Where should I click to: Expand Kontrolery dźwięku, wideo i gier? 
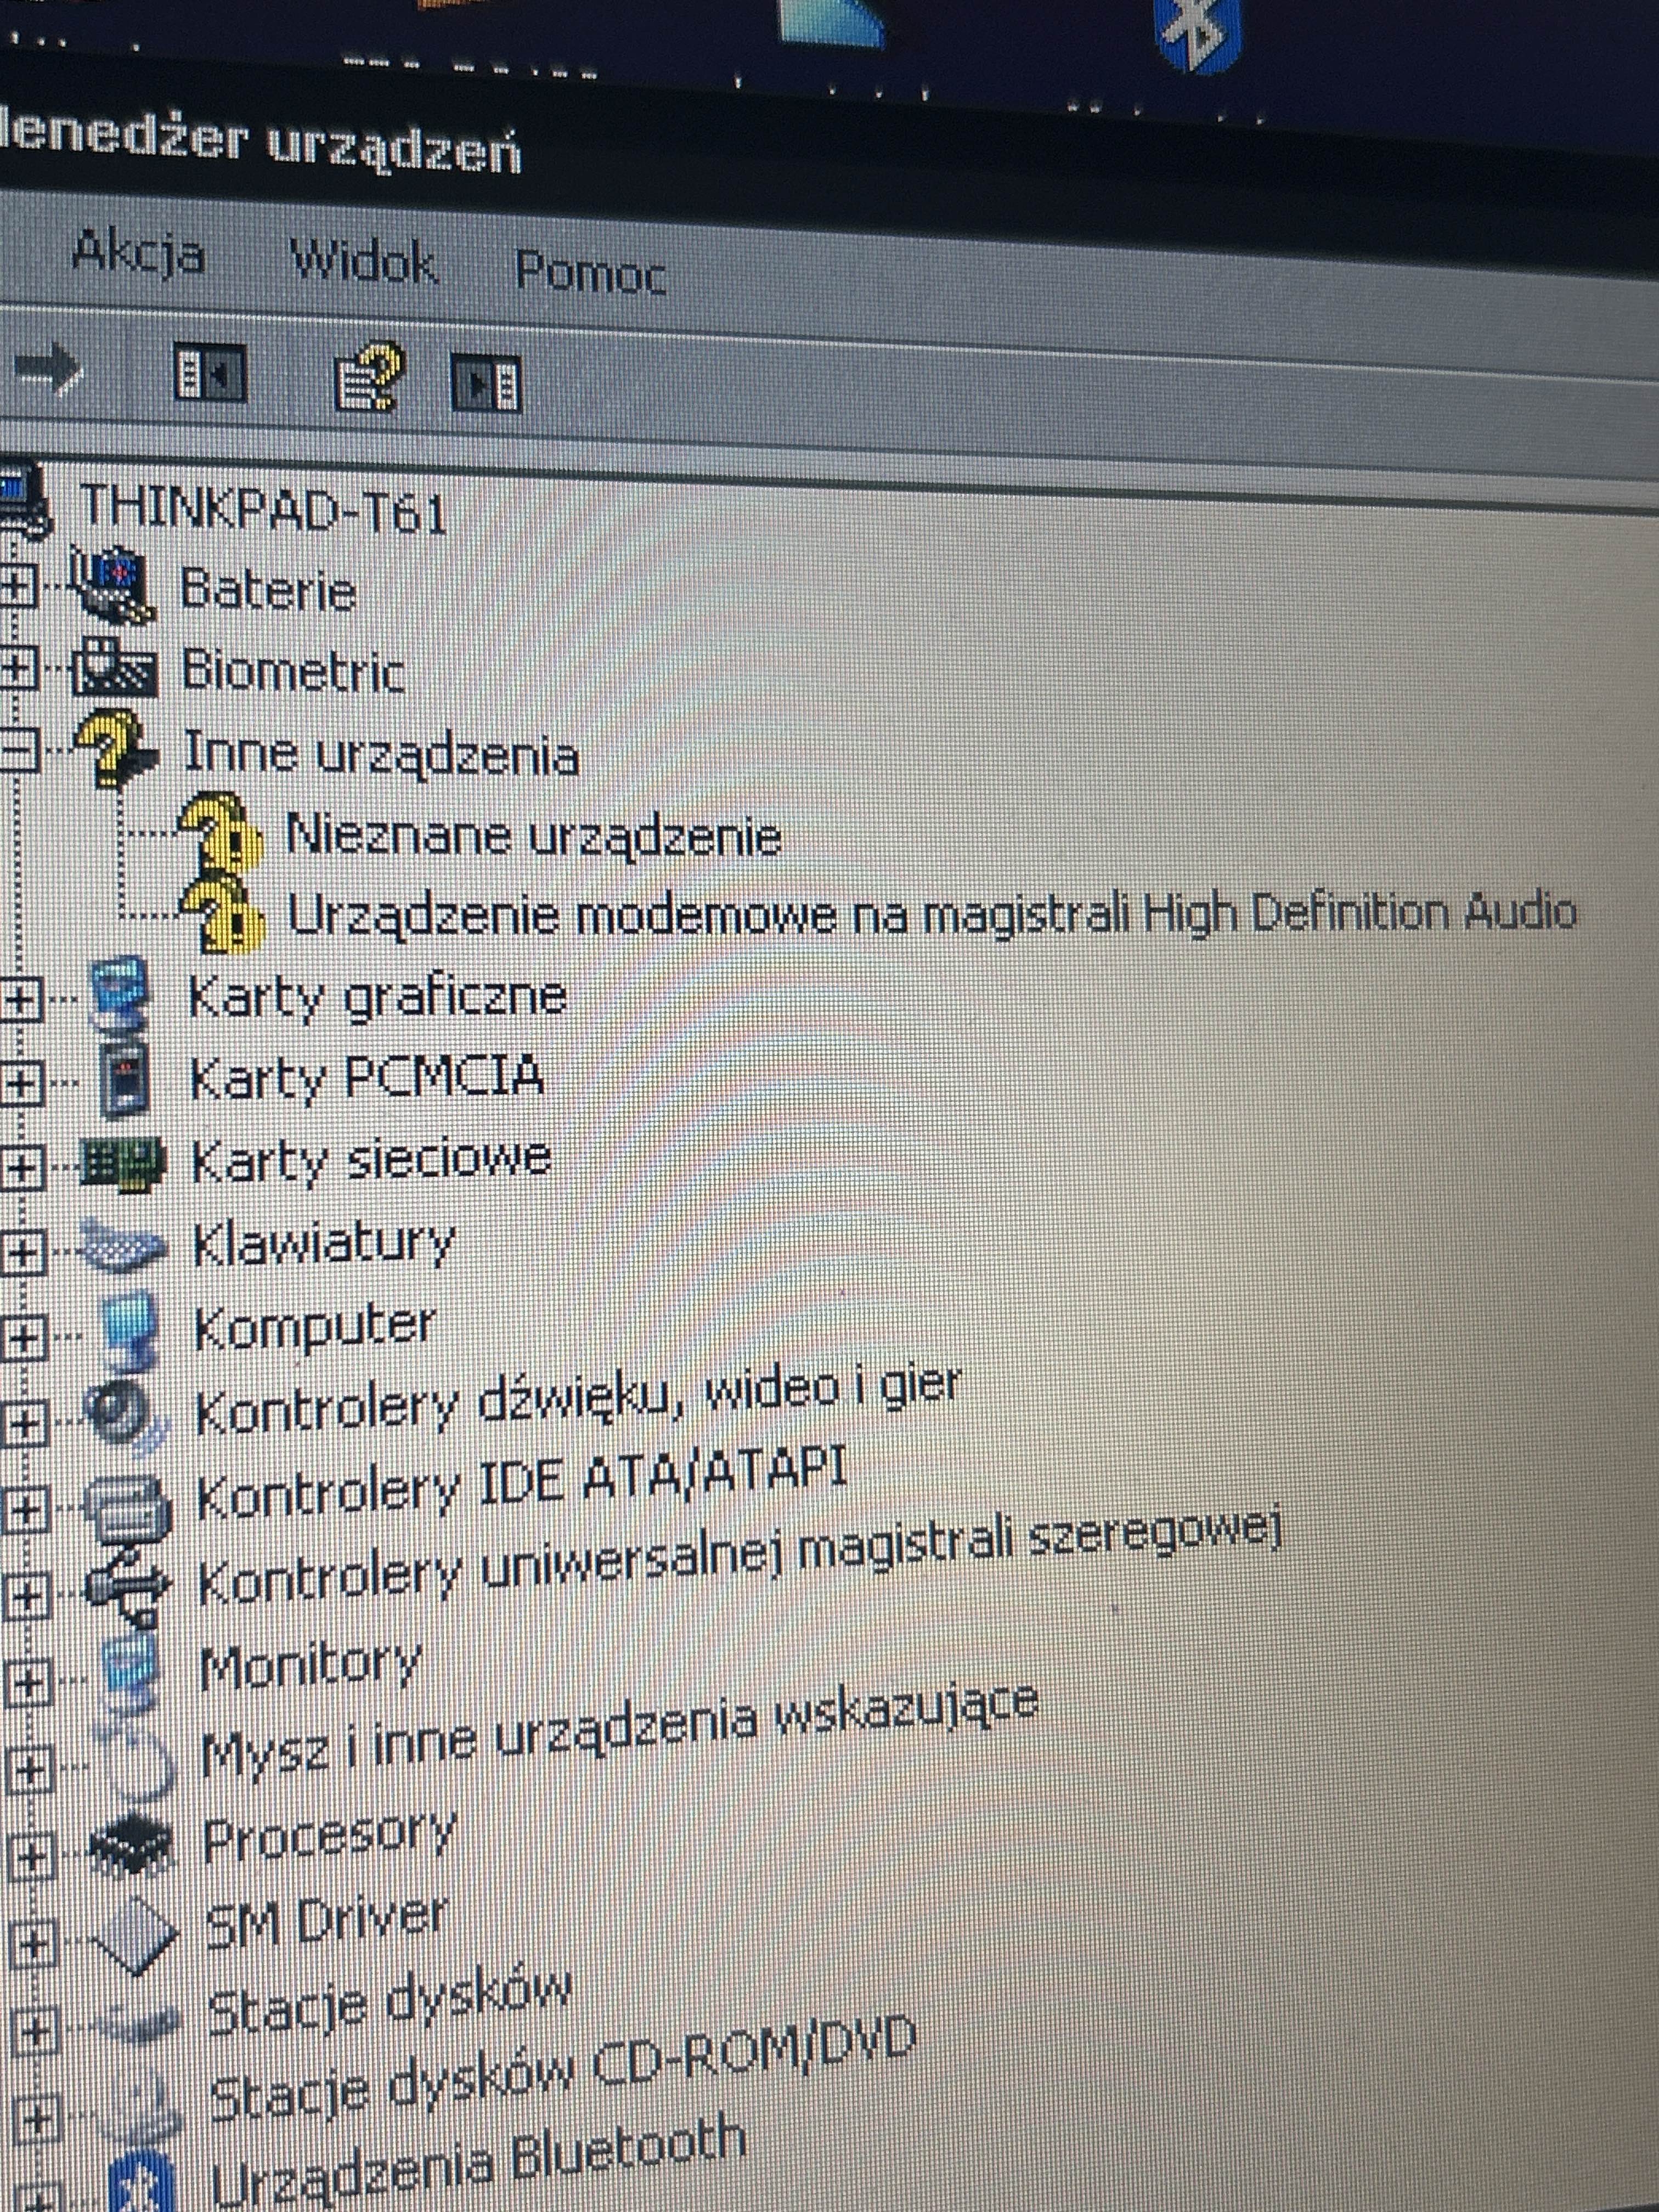pyautogui.click(x=26, y=1423)
